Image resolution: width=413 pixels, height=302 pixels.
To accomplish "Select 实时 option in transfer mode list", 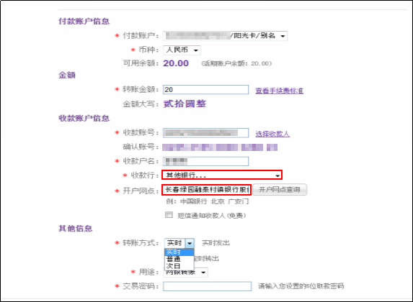I will pyautogui.click(x=179, y=252).
